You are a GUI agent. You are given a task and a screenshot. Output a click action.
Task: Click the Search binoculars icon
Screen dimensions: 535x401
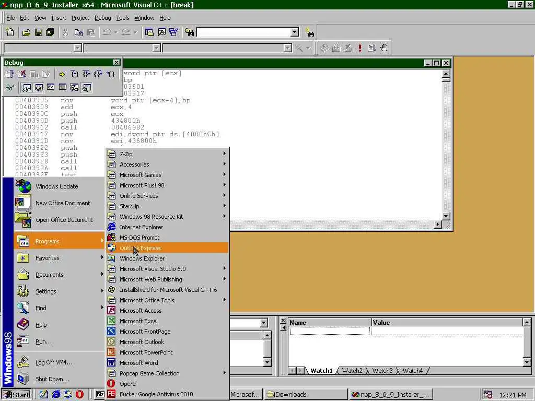[310, 32]
